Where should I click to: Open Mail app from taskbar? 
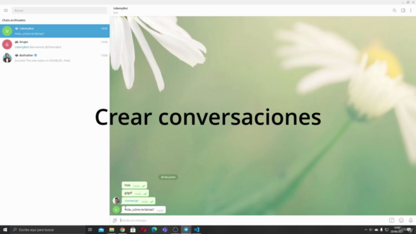(x=101, y=229)
